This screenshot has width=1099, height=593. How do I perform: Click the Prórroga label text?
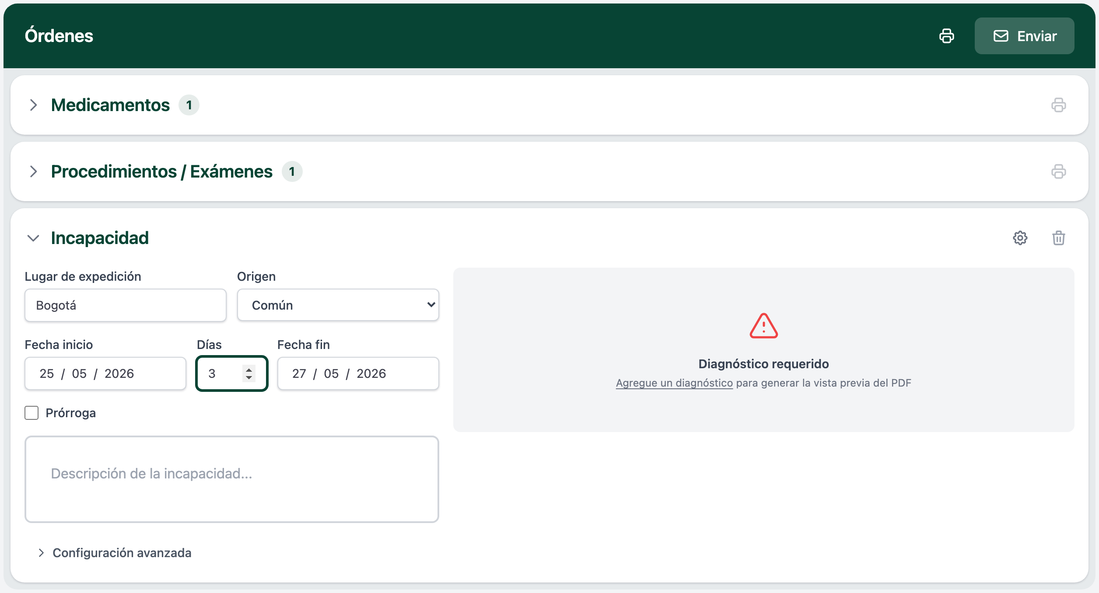70,413
